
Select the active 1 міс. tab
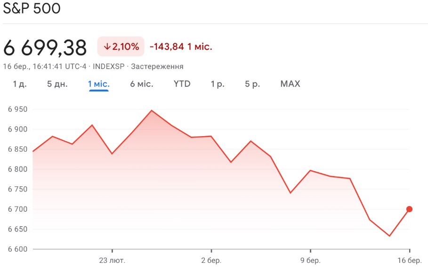pyautogui.click(x=99, y=84)
